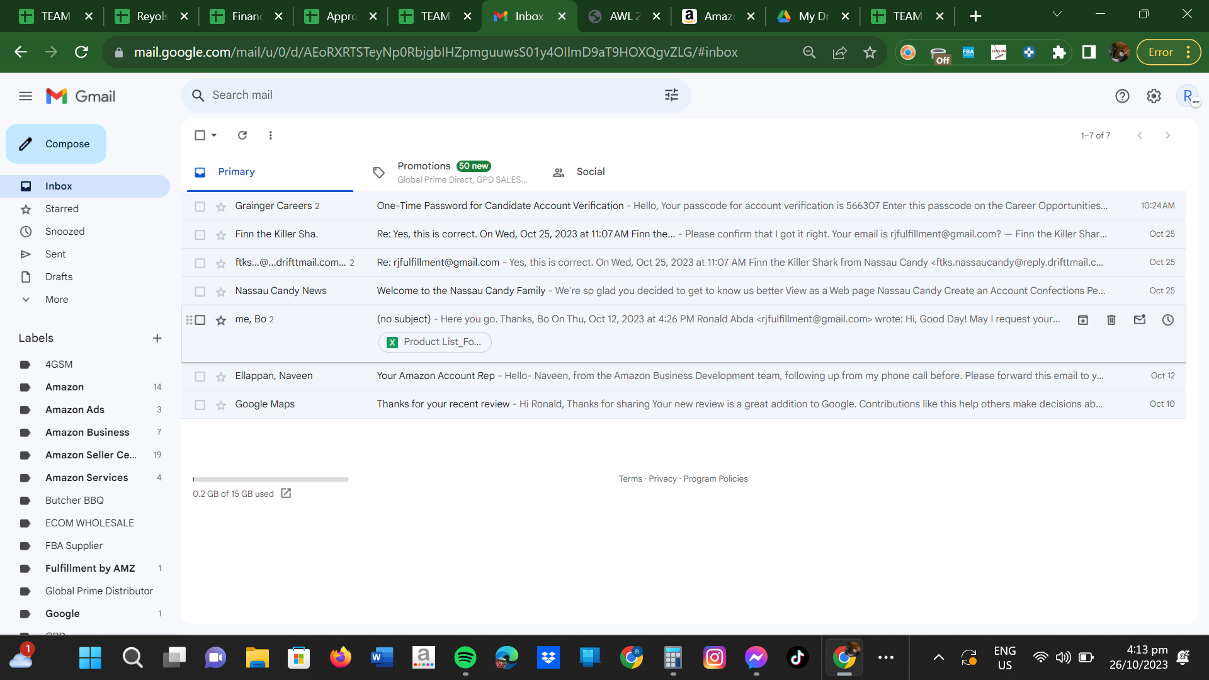Share this page from address bar

click(839, 52)
